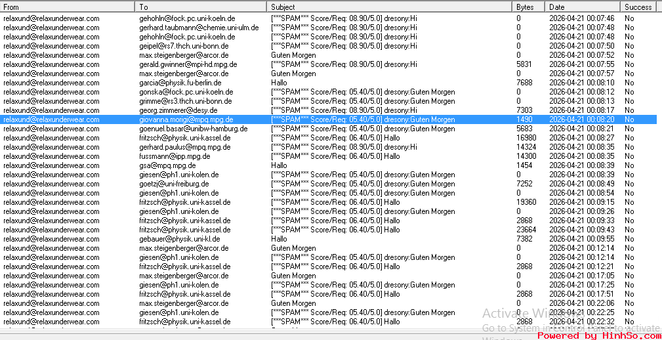Select the gerald.gwinner@mpi-hd.mpg.de message row
The width and height of the screenshot is (662, 340).
click(188, 64)
